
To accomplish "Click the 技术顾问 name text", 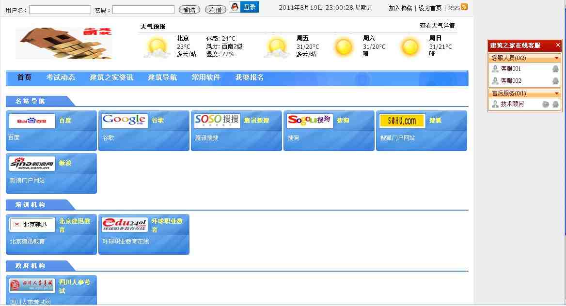I will (x=512, y=104).
